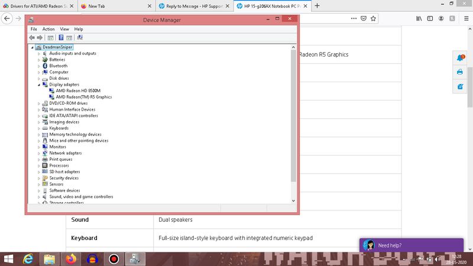Viewport: 473px width, 266px height.
Task: Open the notification bell on HP sidebar
Action: coord(461,57)
